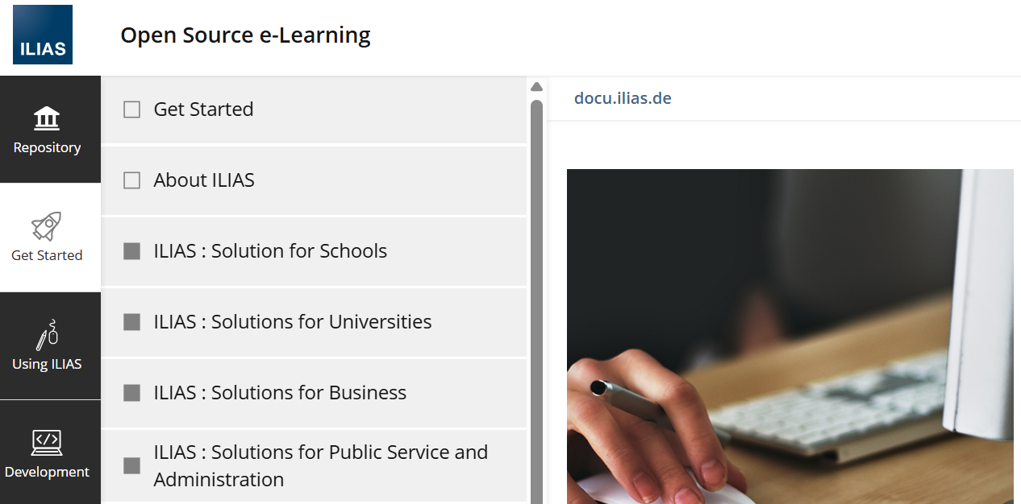1021x504 pixels.
Task: Toggle the Get Started list checkbox
Action: tap(131, 109)
